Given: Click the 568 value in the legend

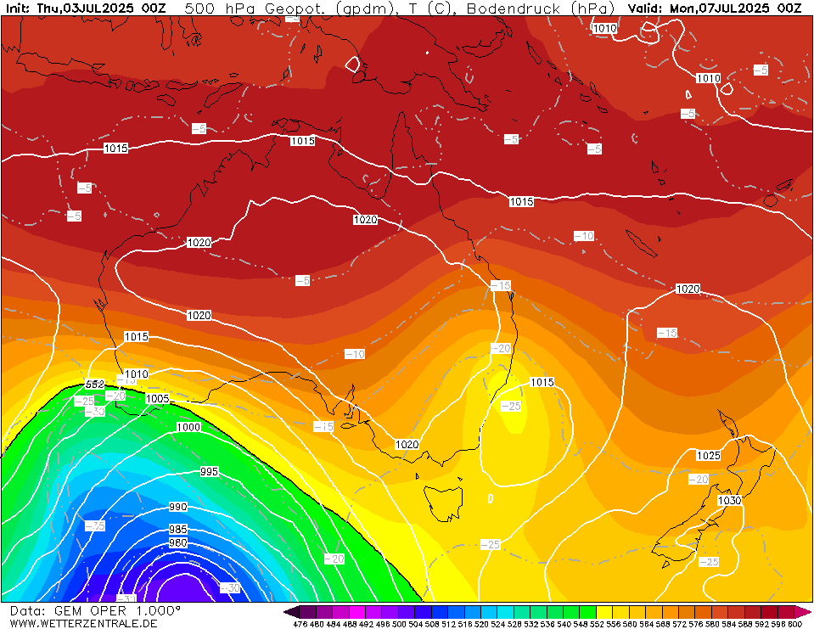Looking at the screenshot, I should (662, 624).
